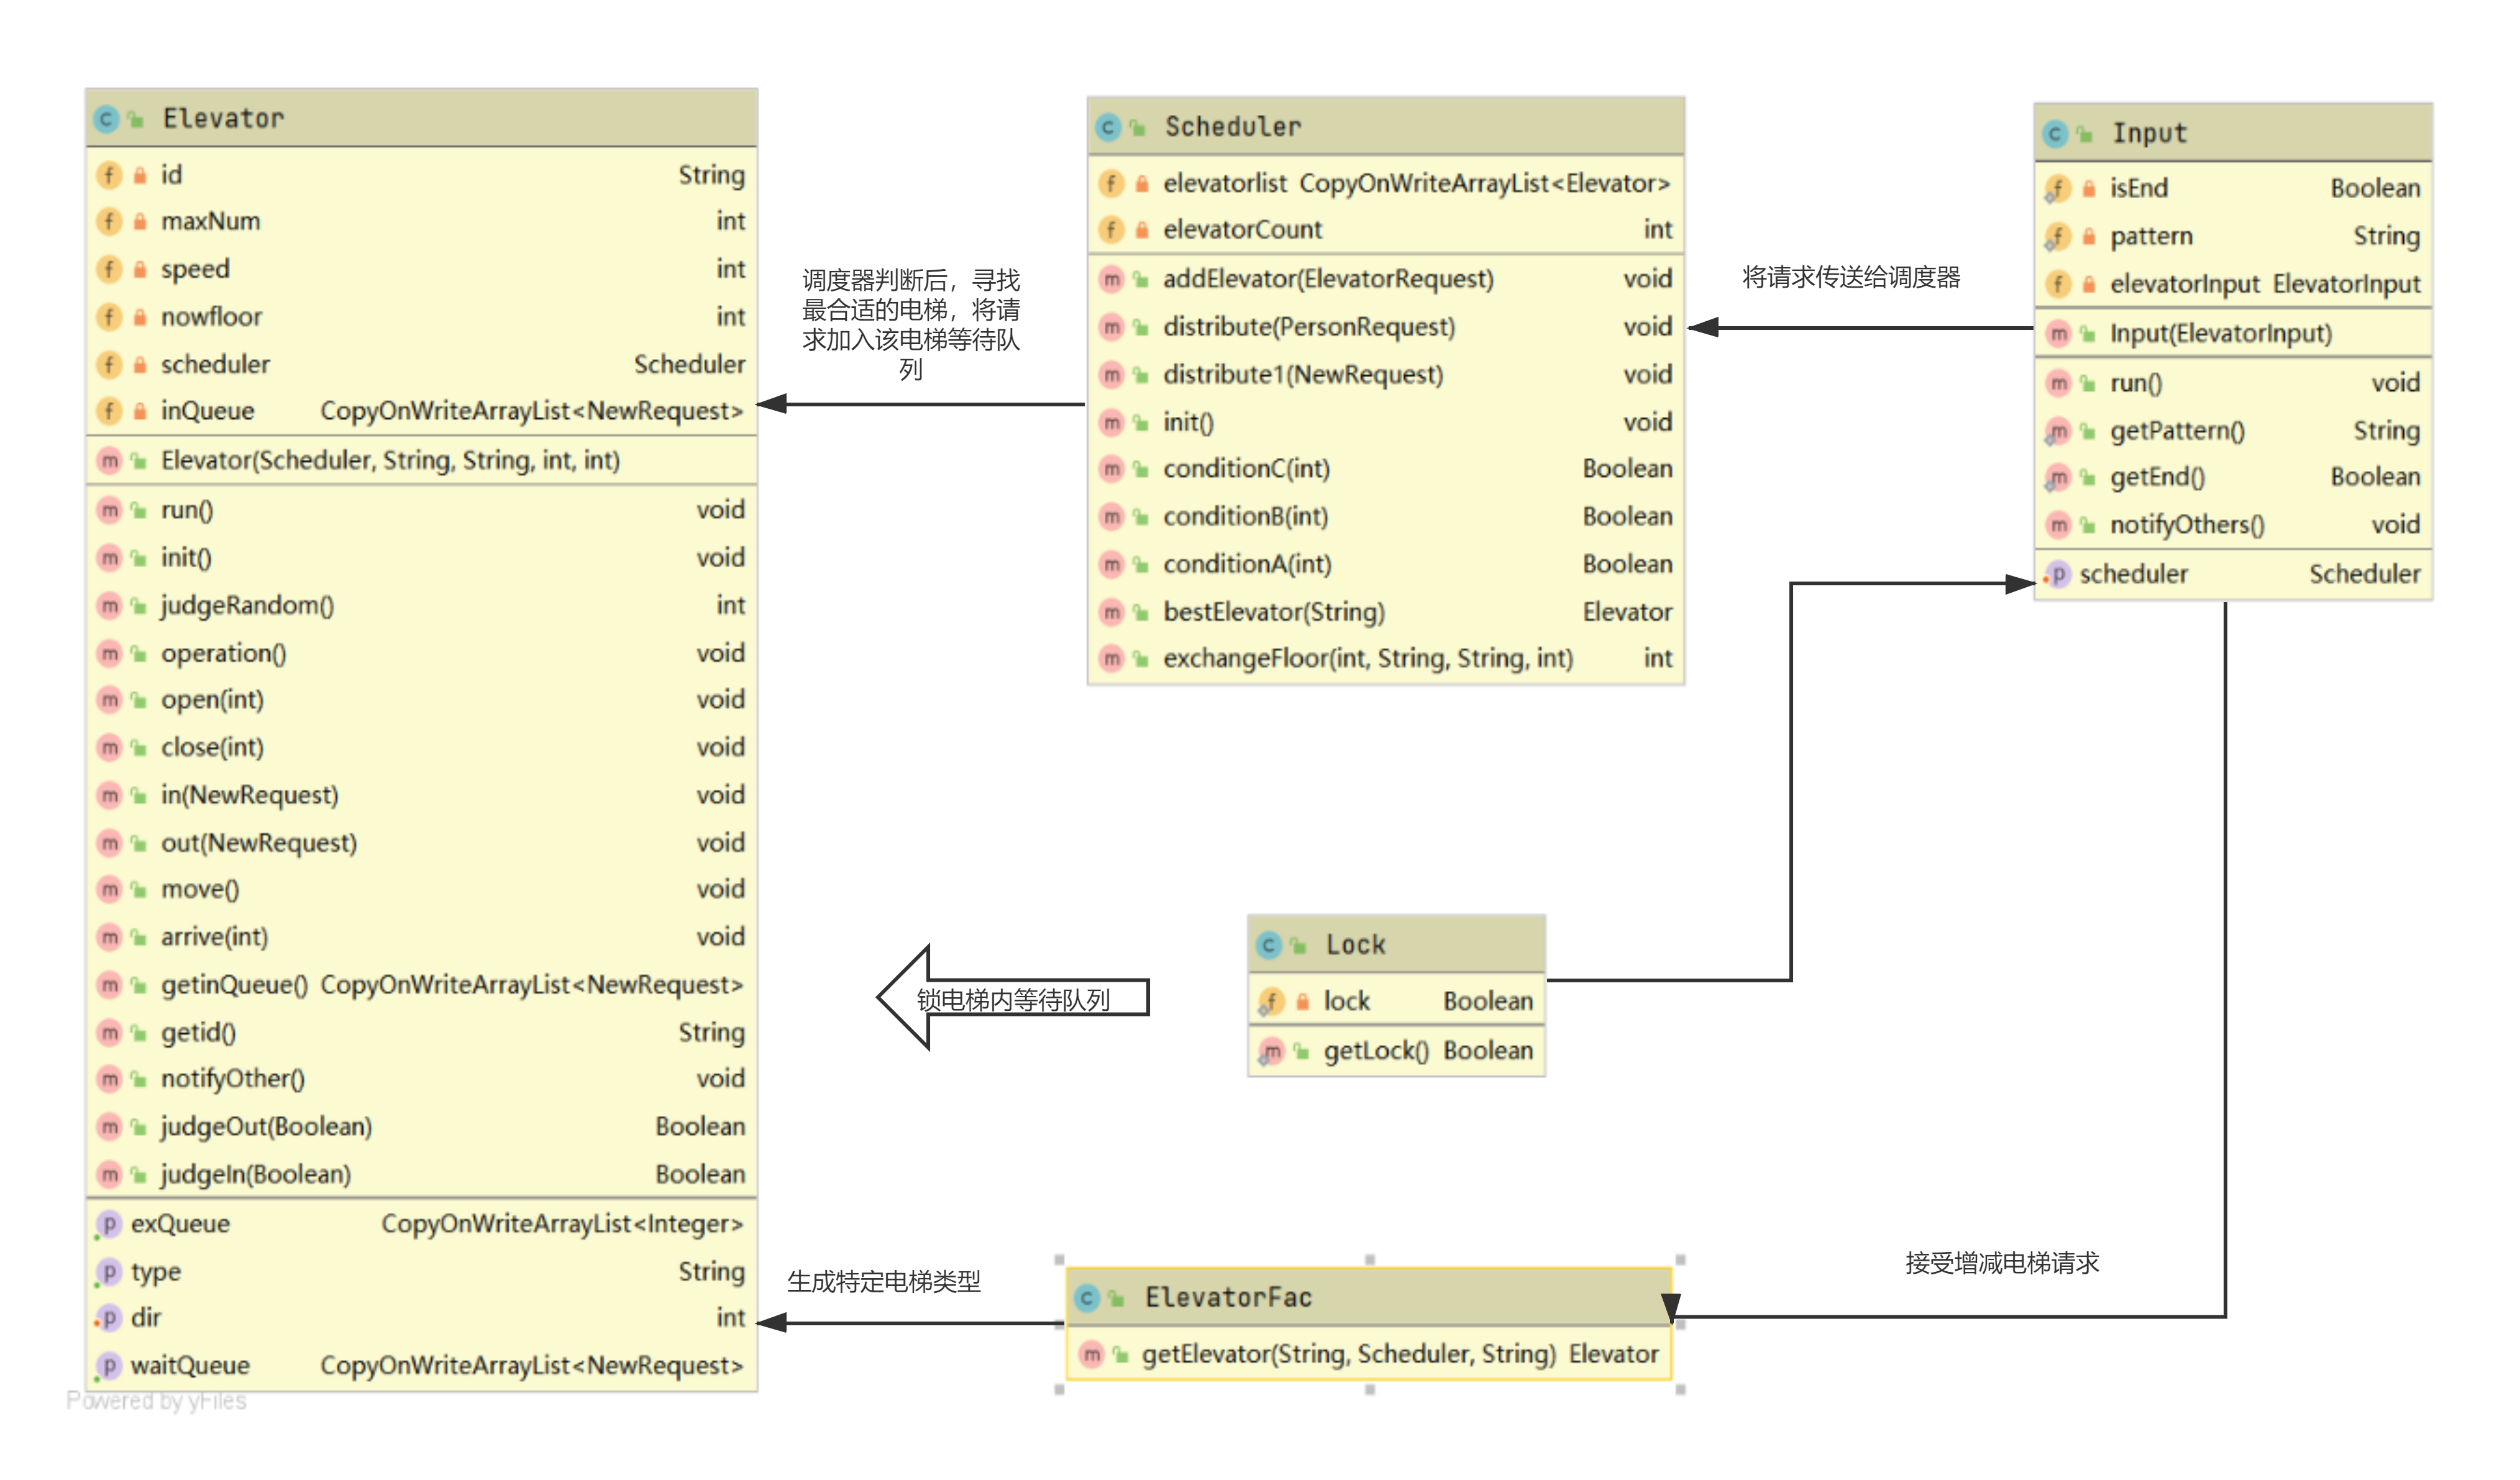Click the Powered by yFiles watermark
The width and height of the screenshot is (2520, 1480).
coord(156,1401)
